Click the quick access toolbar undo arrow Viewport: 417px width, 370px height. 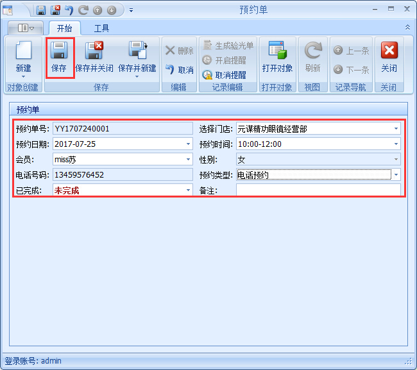pos(69,10)
